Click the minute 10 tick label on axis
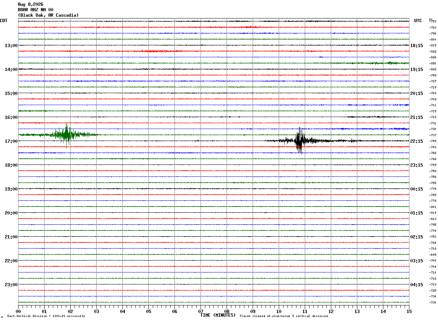Image resolution: width=438 pixels, height=321 pixels. pos(279,312)
